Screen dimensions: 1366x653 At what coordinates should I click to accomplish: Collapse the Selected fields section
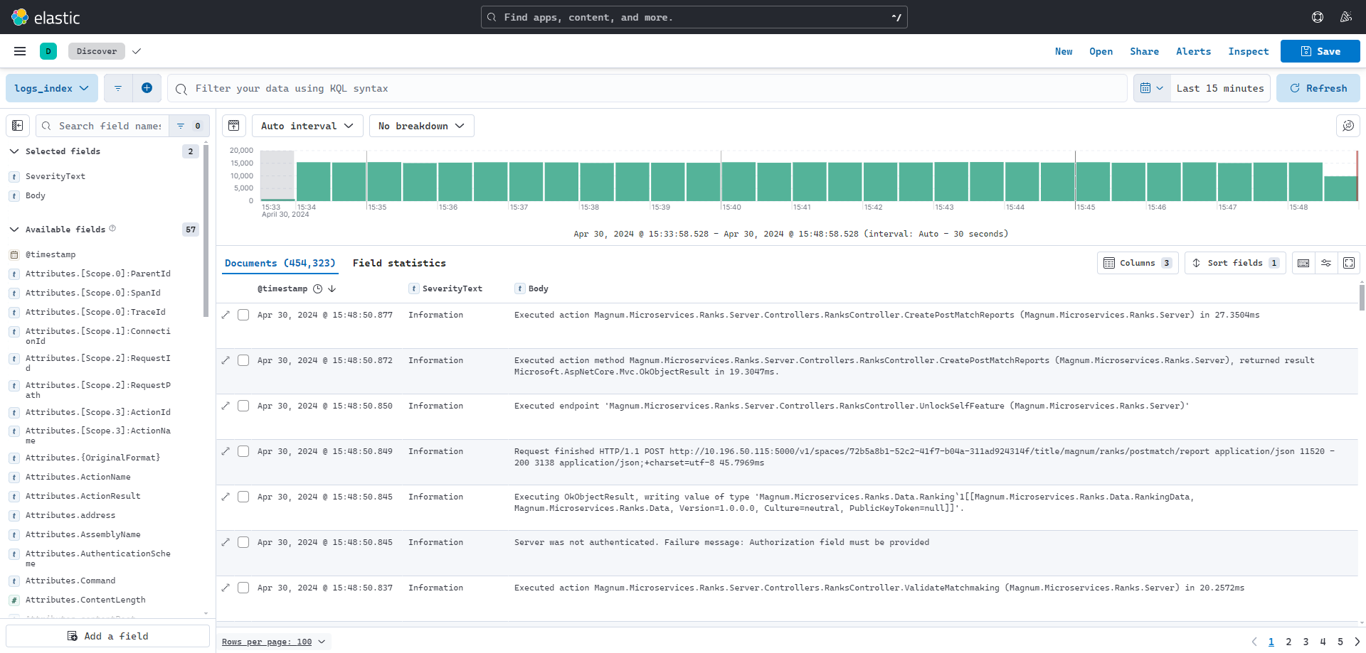[x=14, y=151]
